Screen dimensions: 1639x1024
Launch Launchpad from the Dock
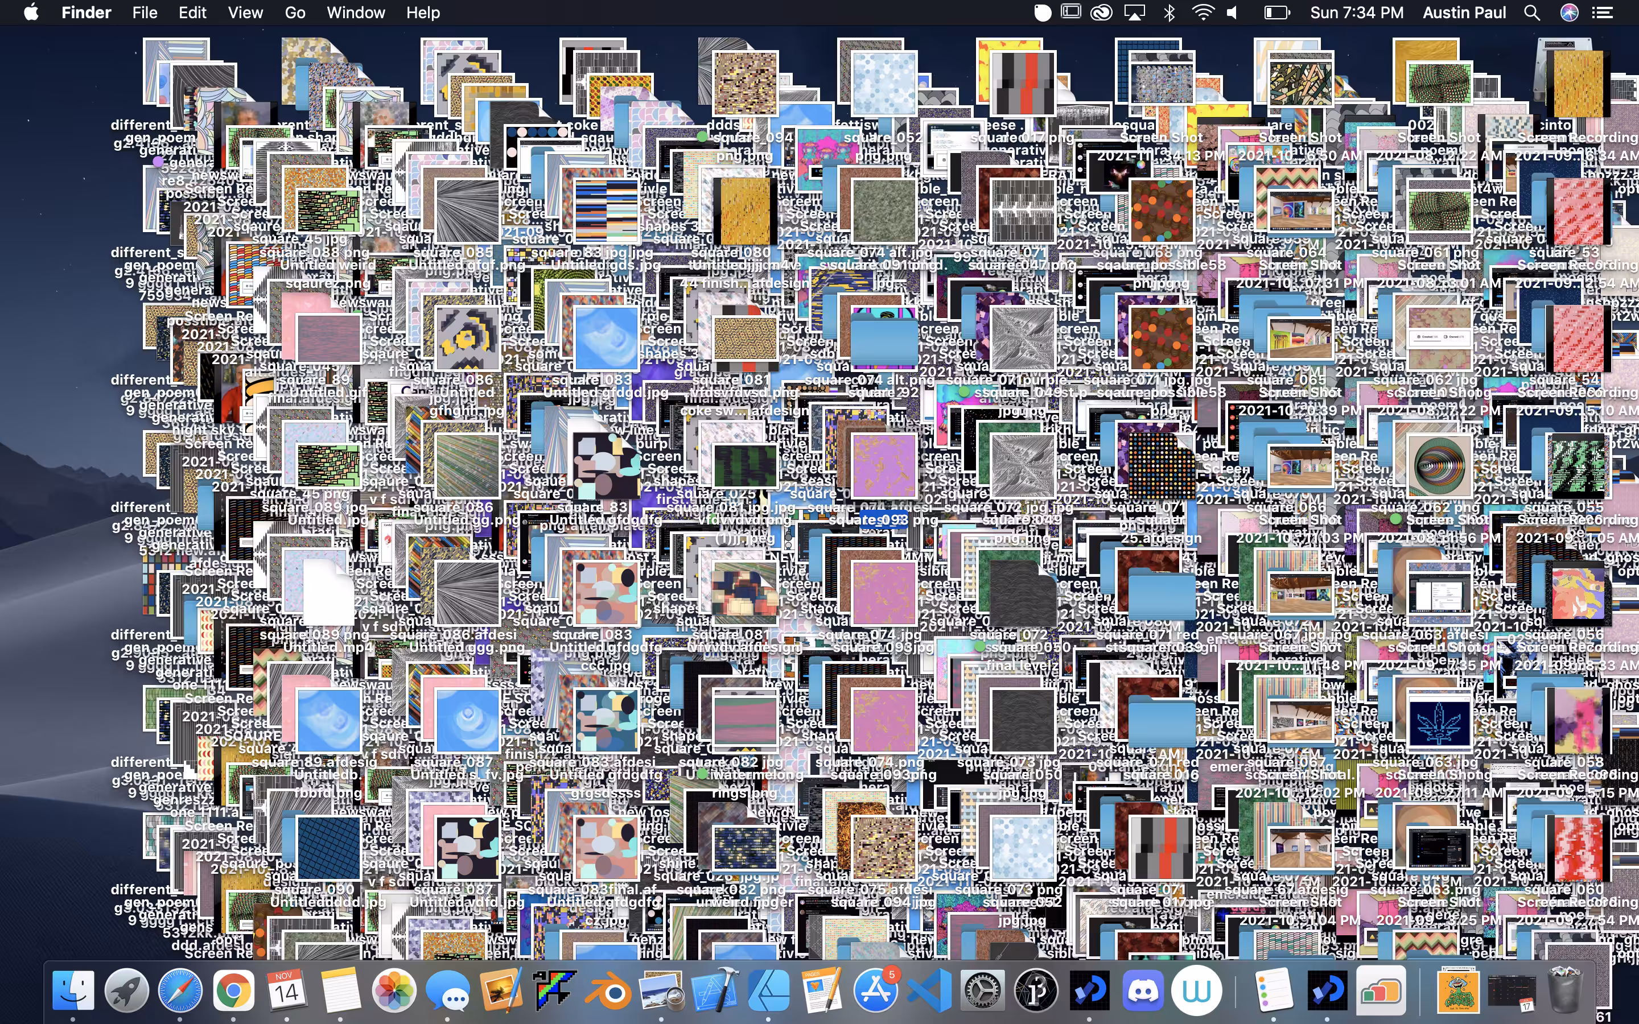(127, 991)
